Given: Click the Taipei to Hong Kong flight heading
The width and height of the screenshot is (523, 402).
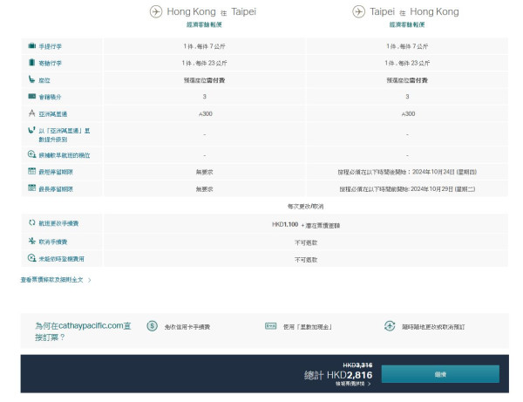Looking at the screenshot, I should coord(406,12).
